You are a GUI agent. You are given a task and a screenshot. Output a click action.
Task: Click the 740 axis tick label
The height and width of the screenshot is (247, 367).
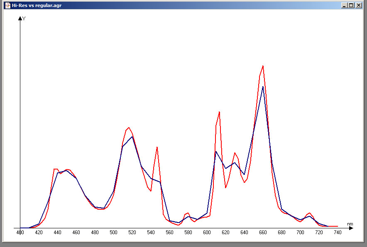(x=338, y=232)
